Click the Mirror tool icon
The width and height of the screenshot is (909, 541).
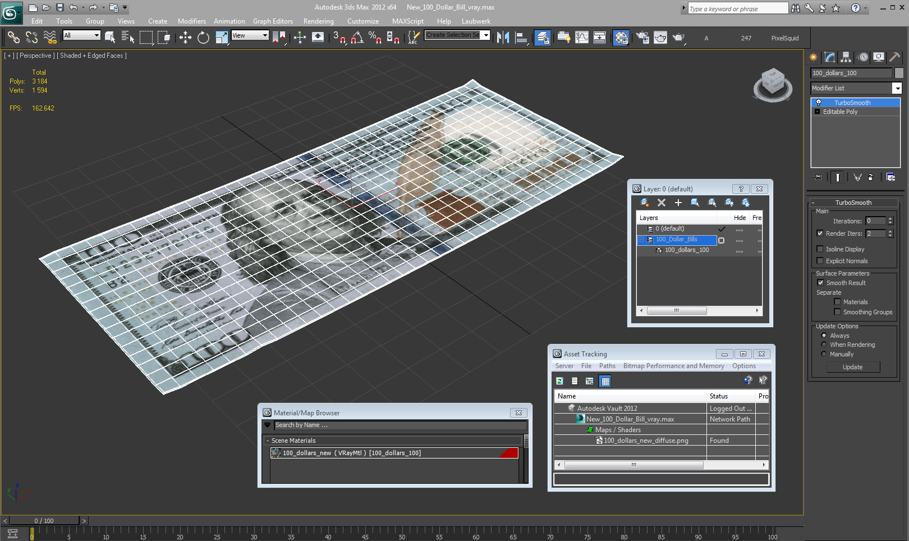coord(503,38)
